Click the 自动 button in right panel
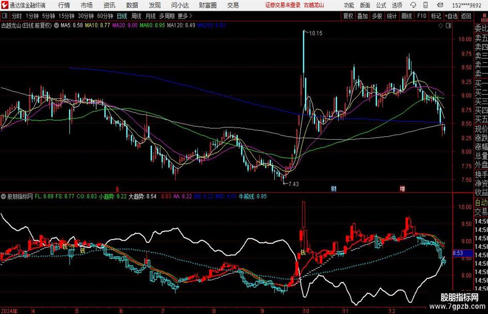 click(481, 203)
